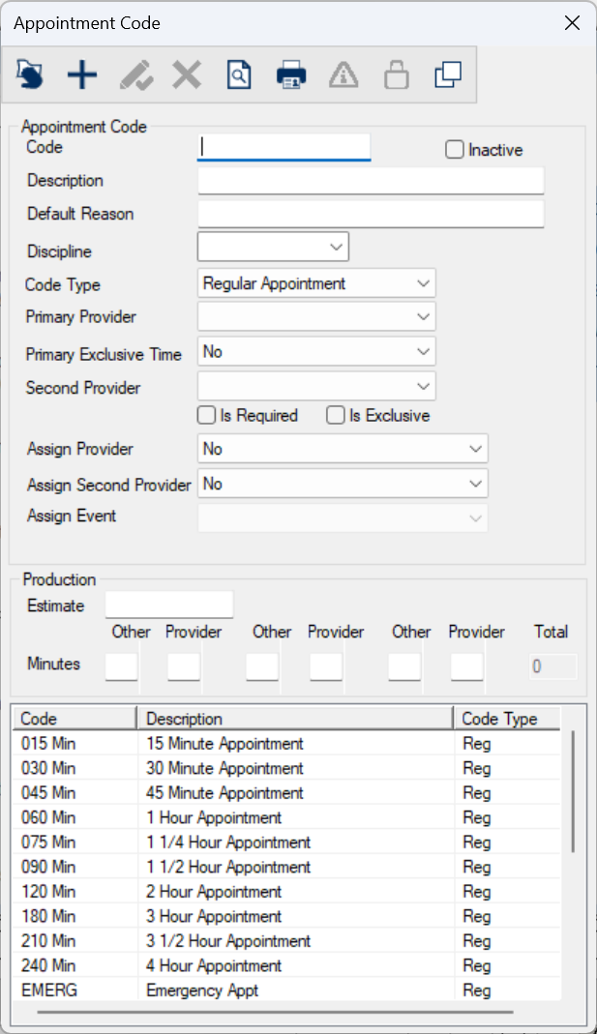
Task: Click the printer icon
Action: pyautogui.click(x=291, y=74)
